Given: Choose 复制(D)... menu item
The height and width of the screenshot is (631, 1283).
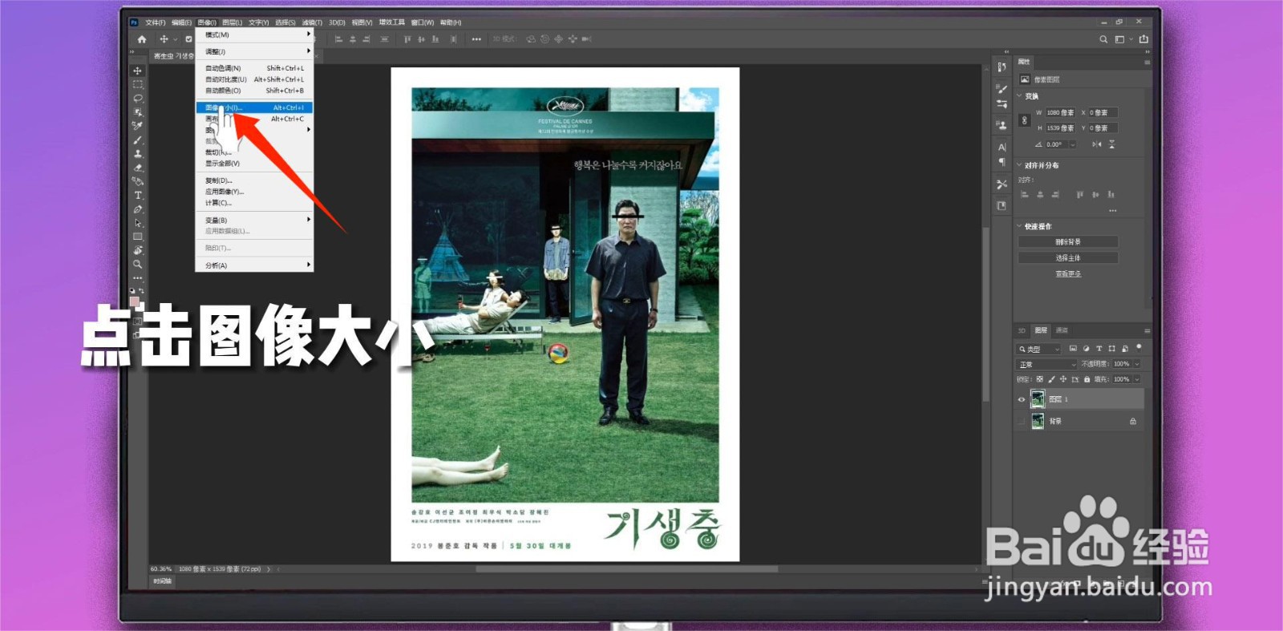Looking at the screenshot, I should [255, 180].
